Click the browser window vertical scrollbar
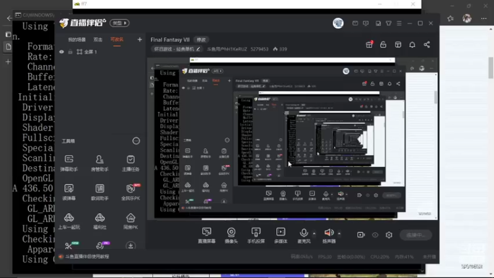Screen dimensions: 494x278 coord(491,68)
